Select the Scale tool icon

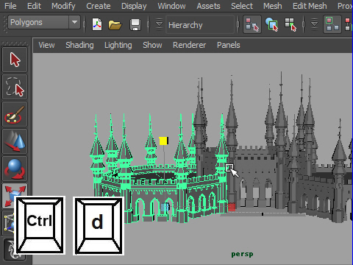pos(15,193)
